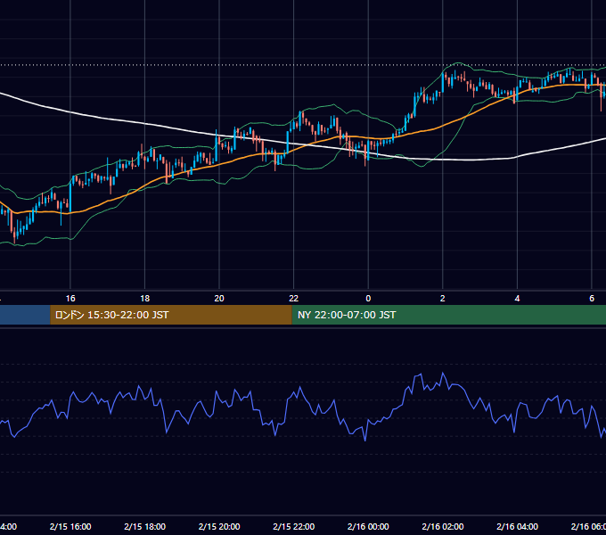Click the 2/16 00:00 time axis label

[x=368, y=526]
